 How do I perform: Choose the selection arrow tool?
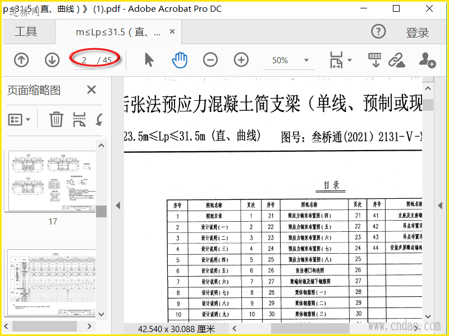pyautogui.click(x=149, y=60)
